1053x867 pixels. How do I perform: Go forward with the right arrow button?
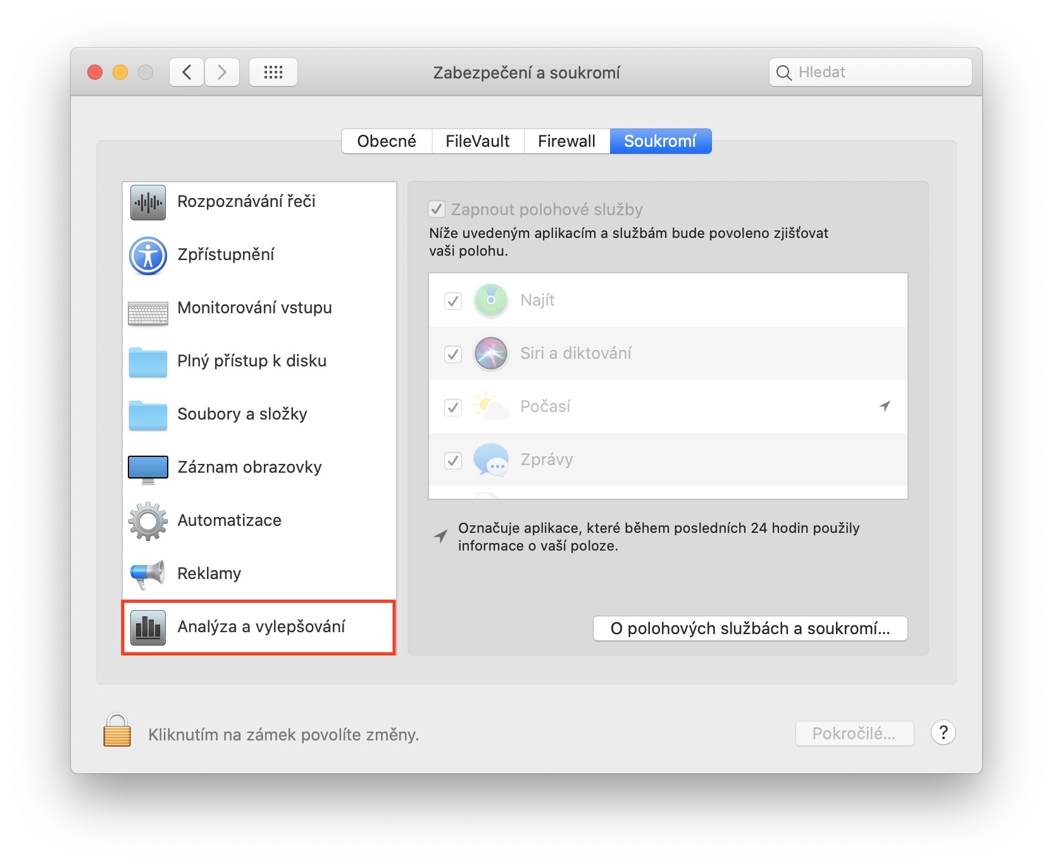[222, 72]
